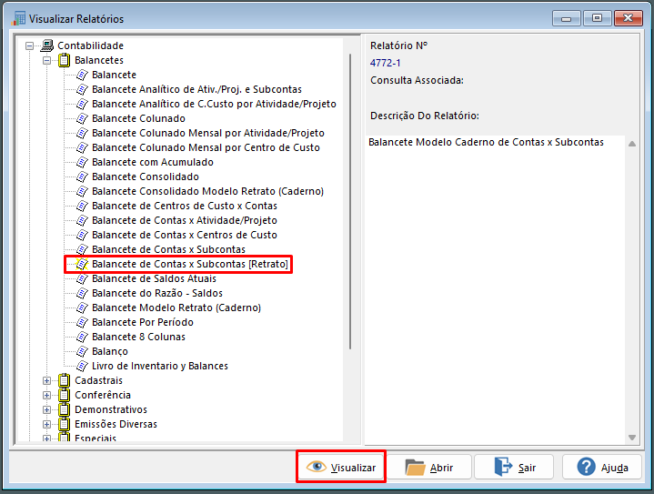Select the Balancete 8 Colunas entry
This screenshot has width=654, height=494.
(x=138, y=337)
